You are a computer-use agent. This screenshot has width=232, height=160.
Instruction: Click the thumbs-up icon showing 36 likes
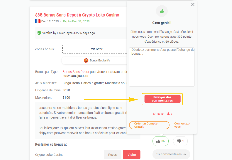point(160,141)
